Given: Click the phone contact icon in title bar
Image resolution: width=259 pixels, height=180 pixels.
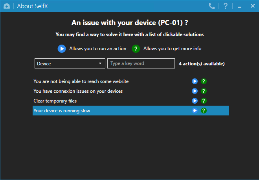Looking at the screenshot, I should click(x=212, y=6).
